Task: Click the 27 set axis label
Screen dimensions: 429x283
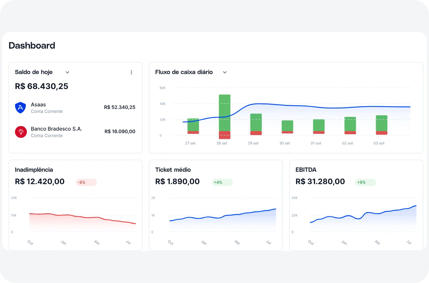Action: [x=190, y=143]
